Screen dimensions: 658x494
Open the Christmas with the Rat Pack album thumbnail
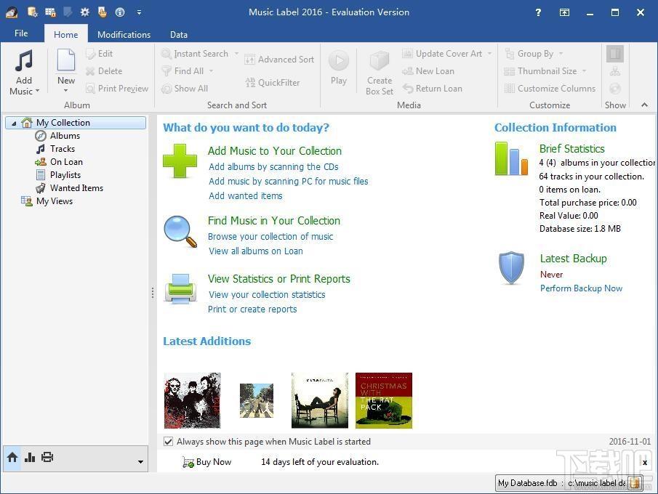[384, 400]
